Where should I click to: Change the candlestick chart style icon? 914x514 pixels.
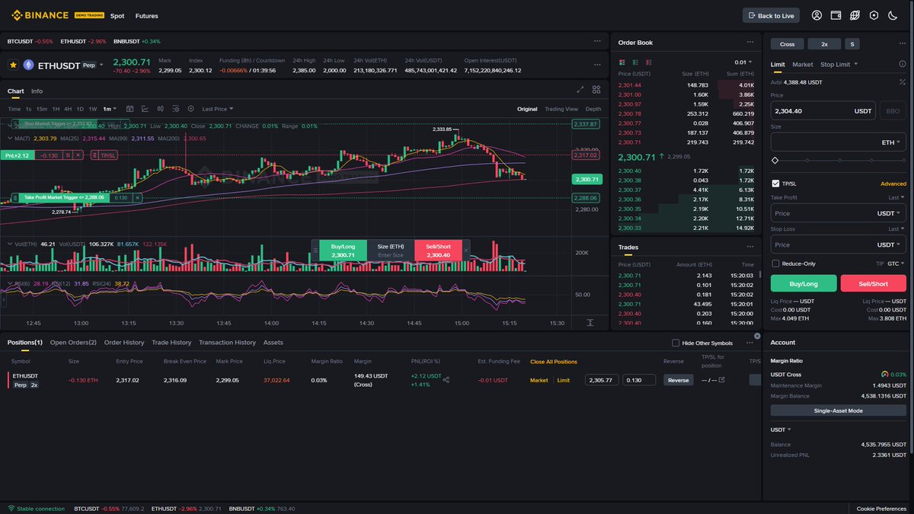(x=160, y=109)
